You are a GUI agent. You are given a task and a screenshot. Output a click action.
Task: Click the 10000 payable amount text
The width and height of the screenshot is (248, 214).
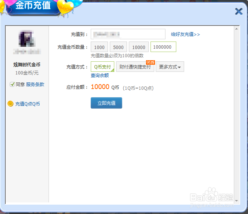[x=100, y=87]
